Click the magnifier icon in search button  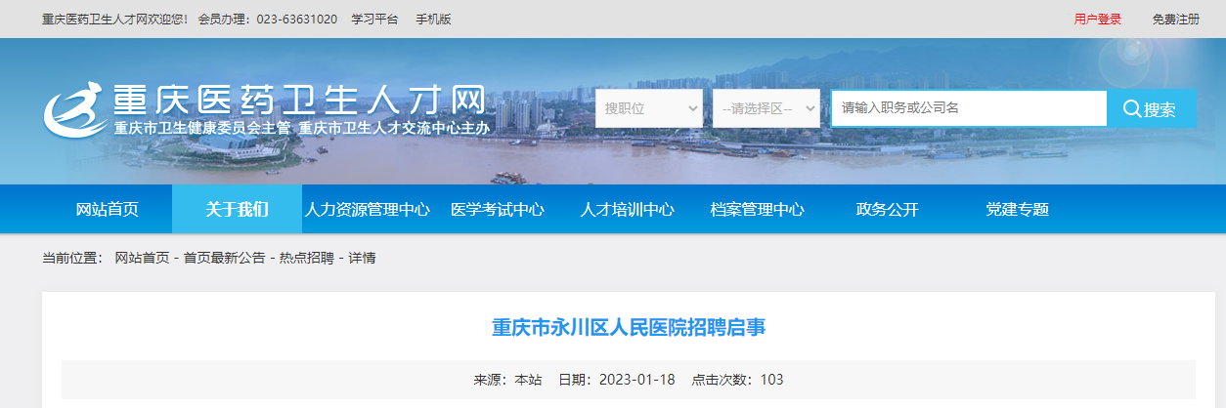pos(1132,108)
